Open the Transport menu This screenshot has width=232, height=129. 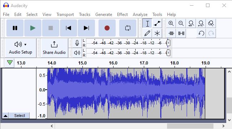[x=65, y=15]
